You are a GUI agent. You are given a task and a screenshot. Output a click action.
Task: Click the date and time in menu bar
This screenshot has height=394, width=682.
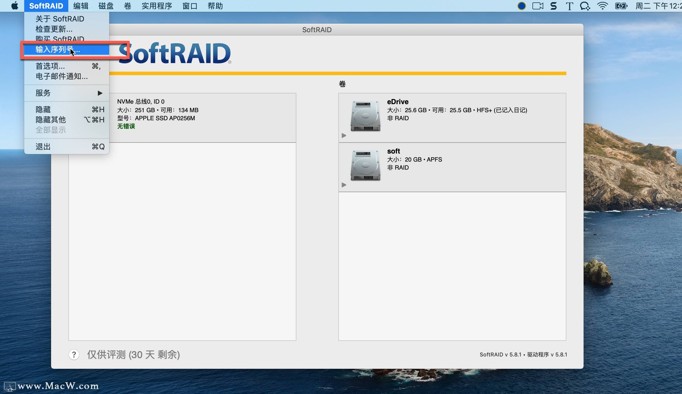point(658,6)
